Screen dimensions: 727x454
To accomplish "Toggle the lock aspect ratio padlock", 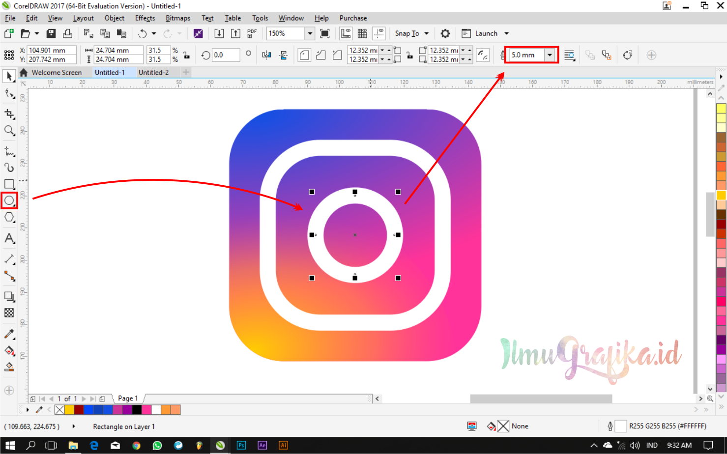I will pyautogui.click(x=186, y=55).
